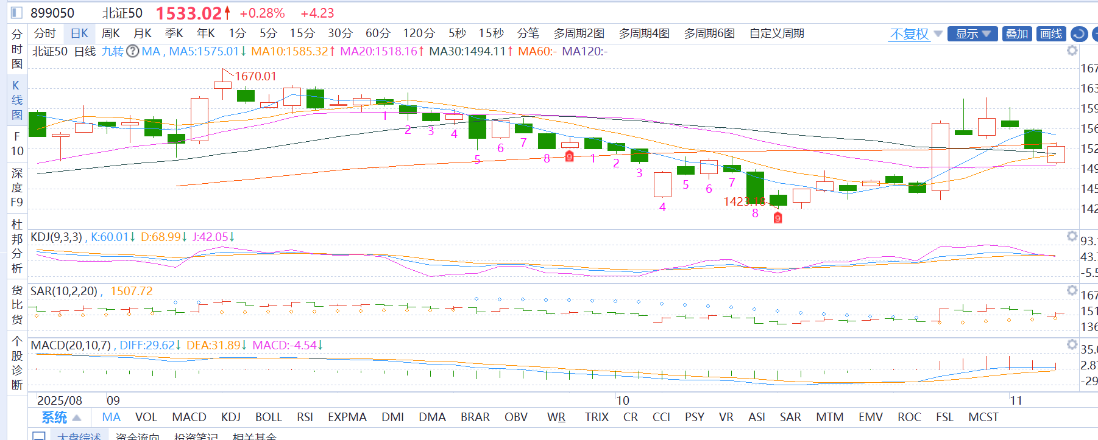Select K线图 in left sidebar
The image size is (1098, 440).
(17, 100)
